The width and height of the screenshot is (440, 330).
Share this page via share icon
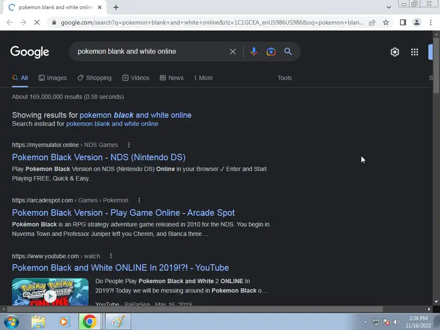(x=372, y=22)
